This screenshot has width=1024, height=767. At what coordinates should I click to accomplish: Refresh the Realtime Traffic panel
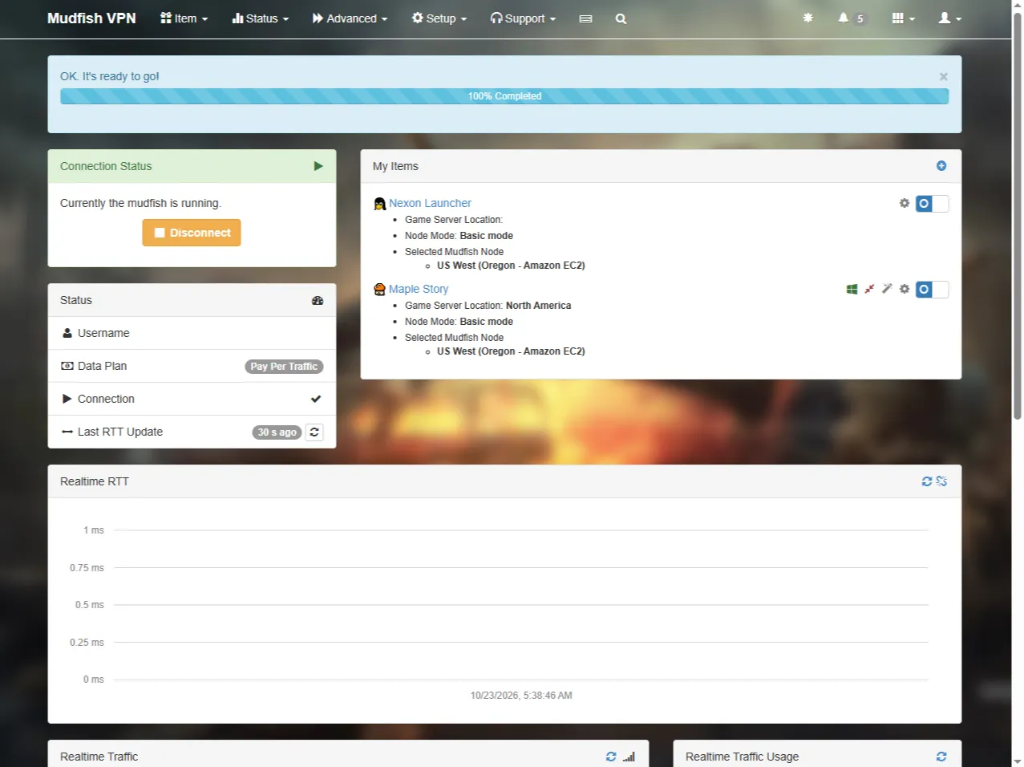pyautogui.click(x=611, y=757)
